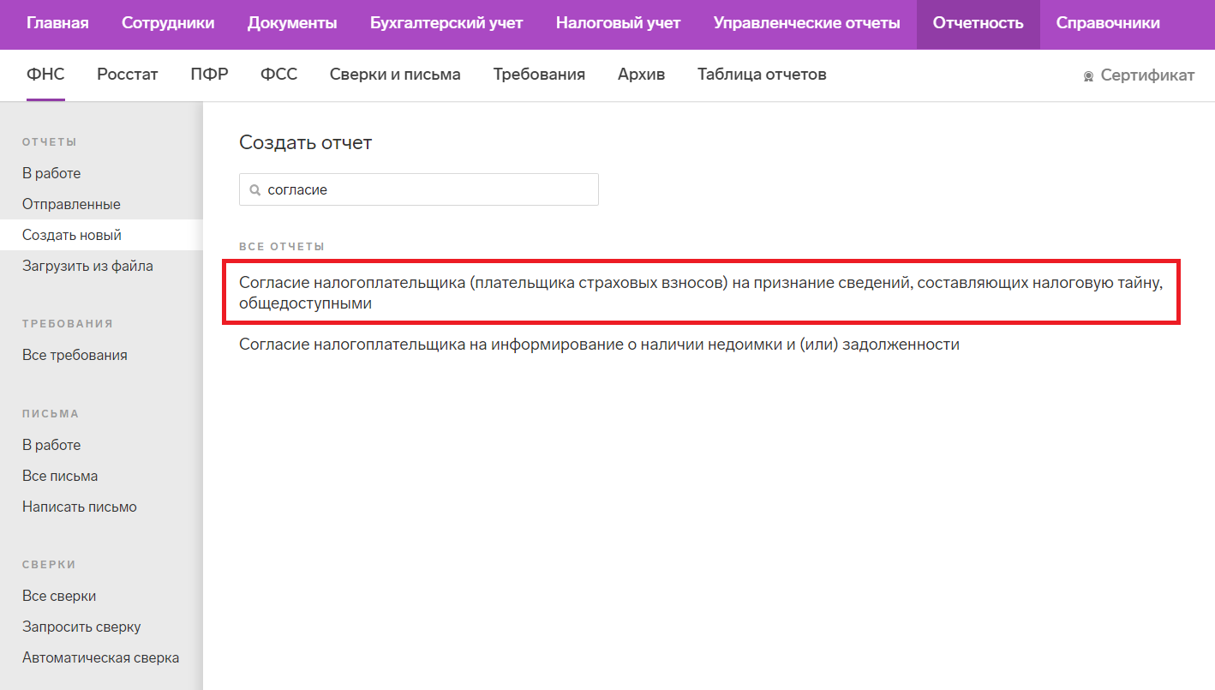Switch to the ПФР tab
Screen dimensions: 1215x690
[x=209, y=75]
